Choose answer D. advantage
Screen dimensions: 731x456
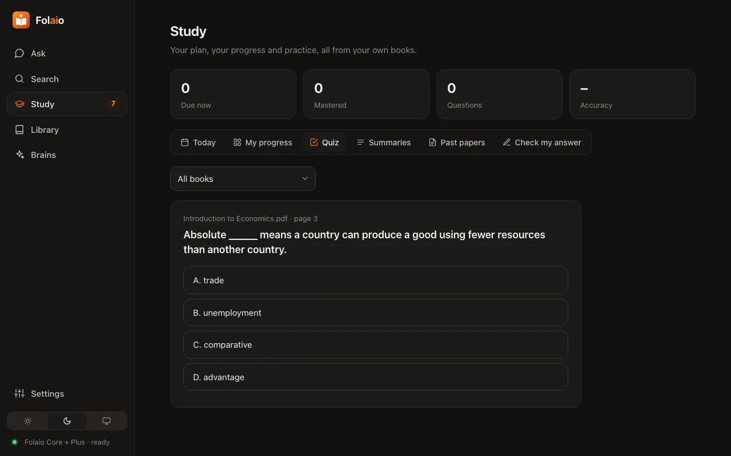coord(376,377)
